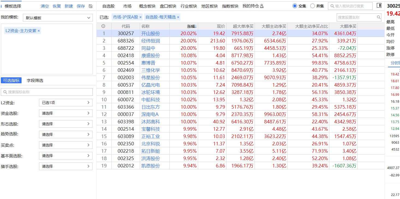The height and width of the screenshot is (199, 400).
Task: Open stock 经纬恒润
Action: (x=151, y=41)
